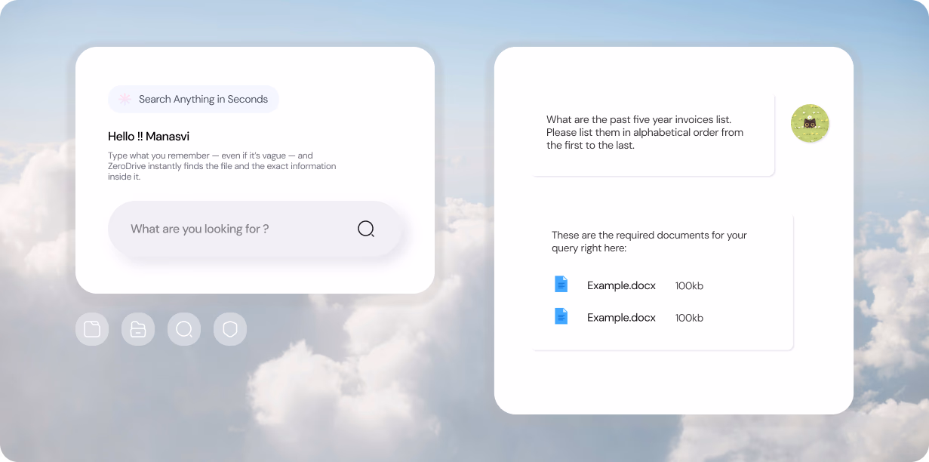Click the search icon in the bottom dock

tap(183, 329)
